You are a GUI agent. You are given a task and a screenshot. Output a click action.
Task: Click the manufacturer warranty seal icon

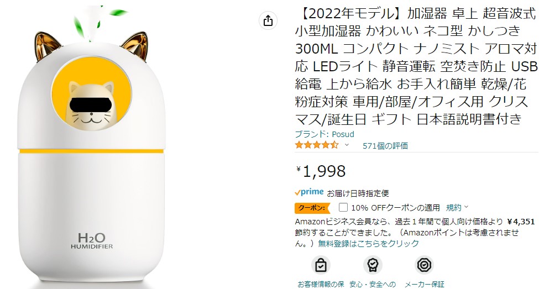424,265
